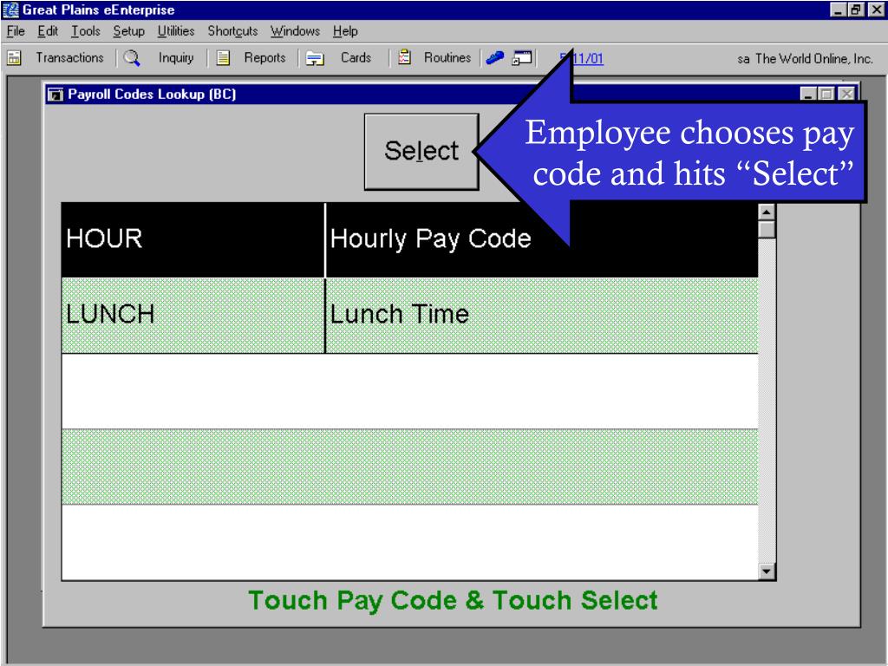This screenshot has height=666, width=888.
Task: Click the sa user ID label
Action: click(x=743, y=59)
